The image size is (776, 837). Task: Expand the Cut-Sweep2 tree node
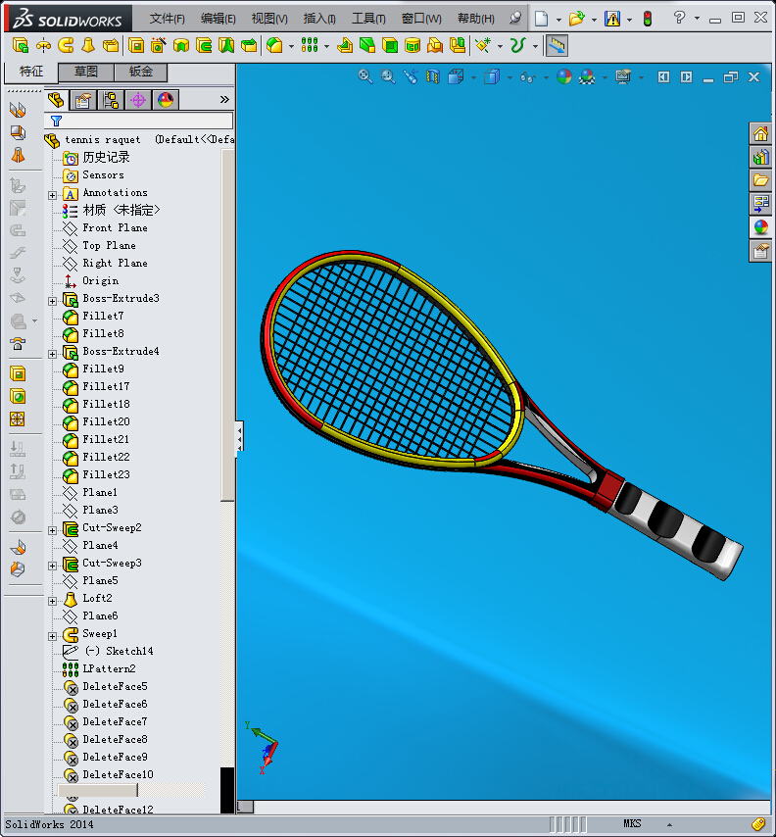point(52,530)
